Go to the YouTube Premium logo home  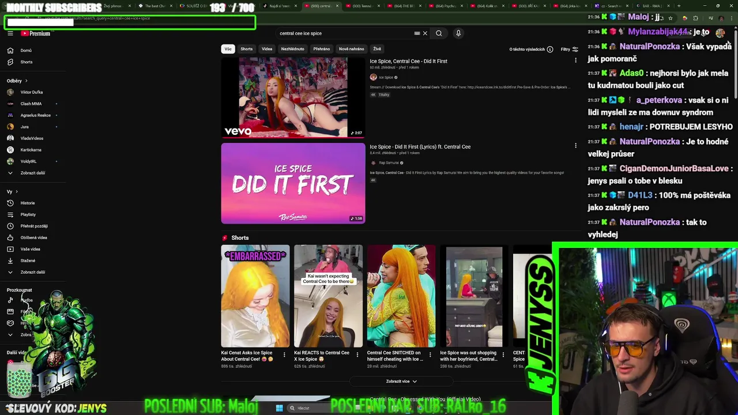pos(36,33)
